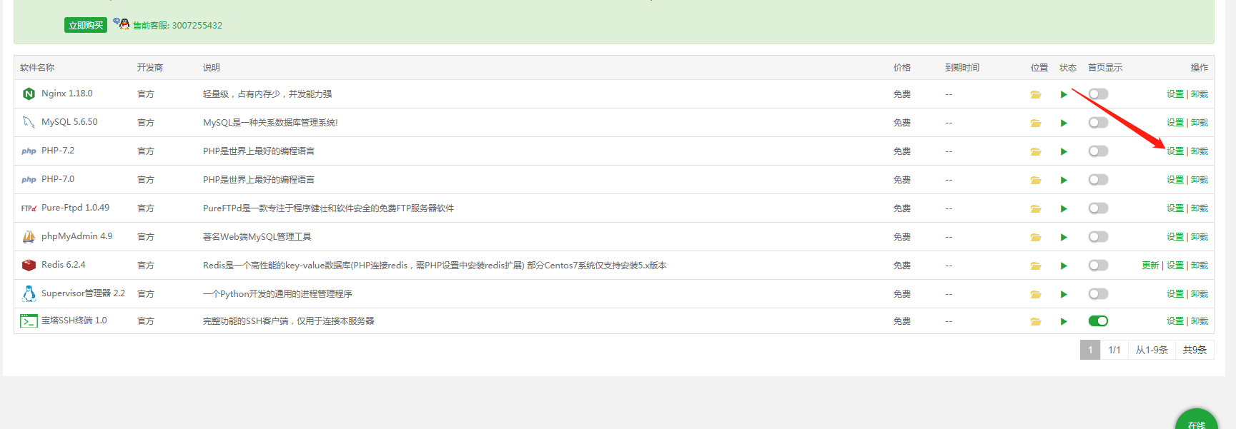
Task: Click the PHP-7.2 green status play icon
Action: click(1064, 151)
